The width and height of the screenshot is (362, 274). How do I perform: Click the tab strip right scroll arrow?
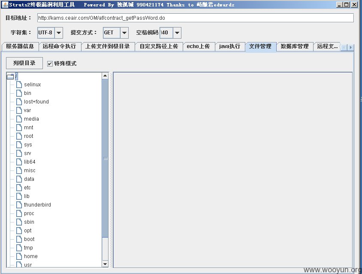point(351,47)
